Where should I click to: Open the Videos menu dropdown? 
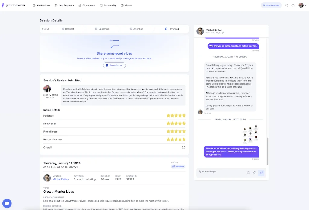(126, 5)
